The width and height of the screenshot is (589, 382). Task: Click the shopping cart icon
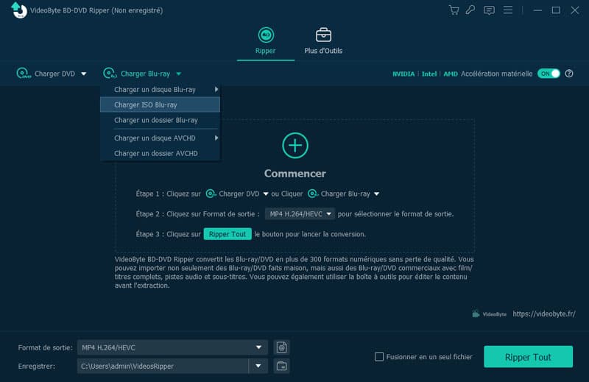coord(454,10)
